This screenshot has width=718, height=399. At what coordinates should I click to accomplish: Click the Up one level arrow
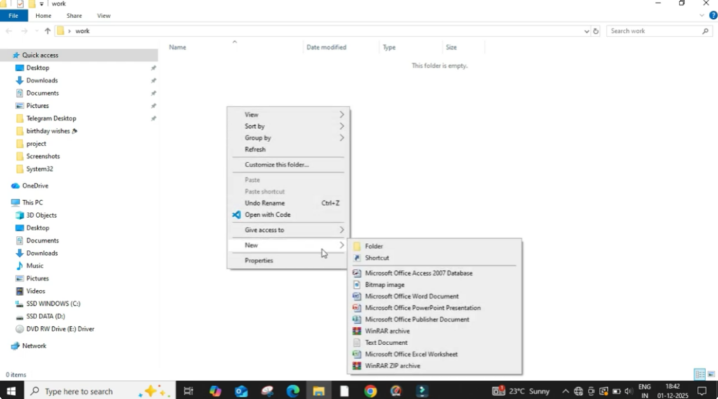tap(48, 31)
